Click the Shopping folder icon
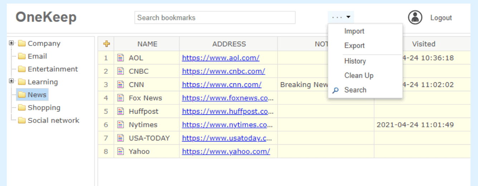The image size is (478, 186). click(22, 108)
